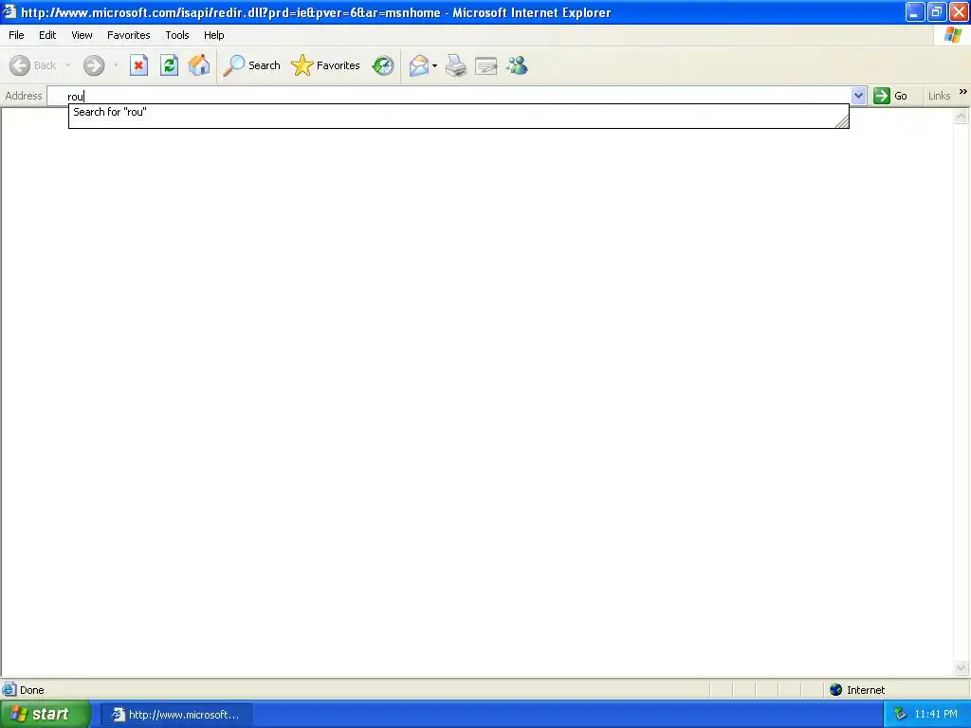This screenshot has width=971, height=728.
Task: Open the View menu
Action: (x=82, y=35)
